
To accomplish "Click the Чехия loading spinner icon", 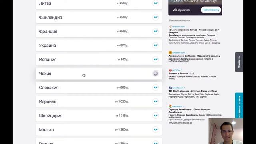I will [156, 74].
